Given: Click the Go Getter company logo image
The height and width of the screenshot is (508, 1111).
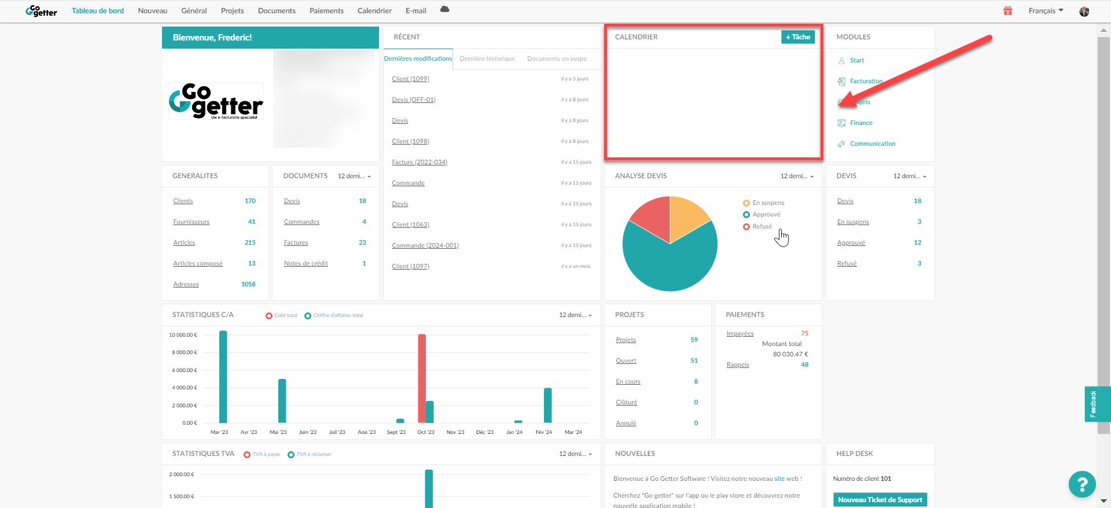Looking at the screenshot, I should click(x=216, y=101).
